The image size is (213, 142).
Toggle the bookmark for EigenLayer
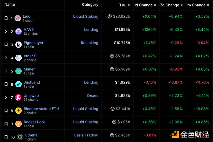point(6,45)
